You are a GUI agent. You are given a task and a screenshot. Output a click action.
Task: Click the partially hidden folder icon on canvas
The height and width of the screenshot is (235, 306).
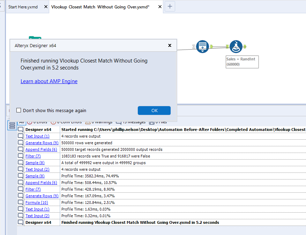(x=35, y=38)
